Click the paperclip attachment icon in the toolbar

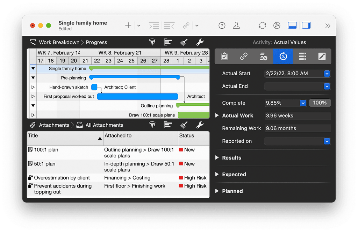tap(186, 25)
